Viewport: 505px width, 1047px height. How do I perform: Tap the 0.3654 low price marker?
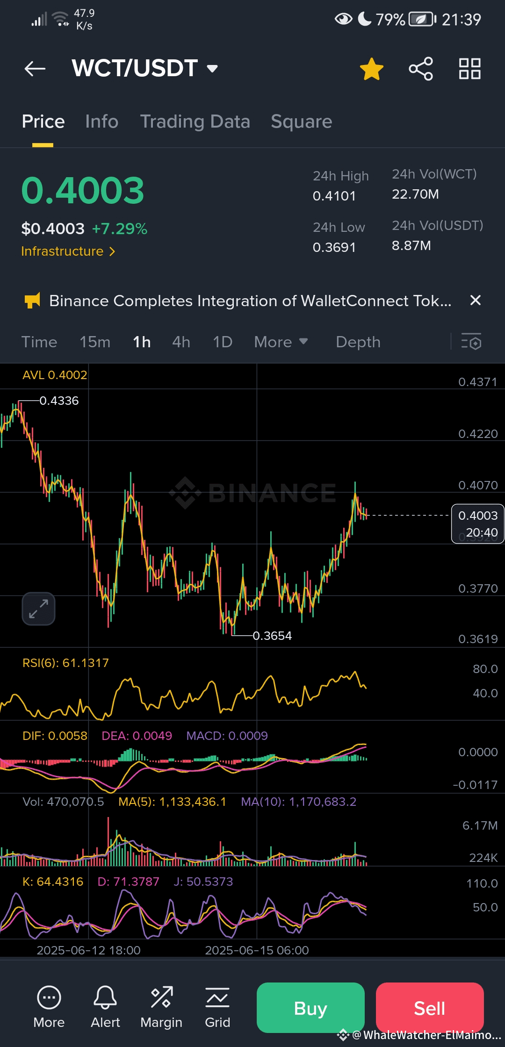pyautogui.click(x=272, y=636)
